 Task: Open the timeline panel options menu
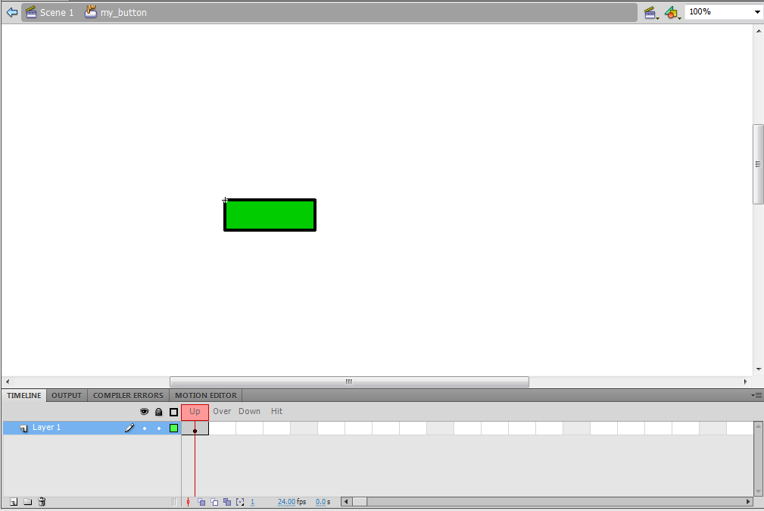(756, 395)
